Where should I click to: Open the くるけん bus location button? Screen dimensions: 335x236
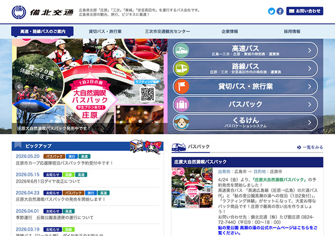[x=245, y=122]
